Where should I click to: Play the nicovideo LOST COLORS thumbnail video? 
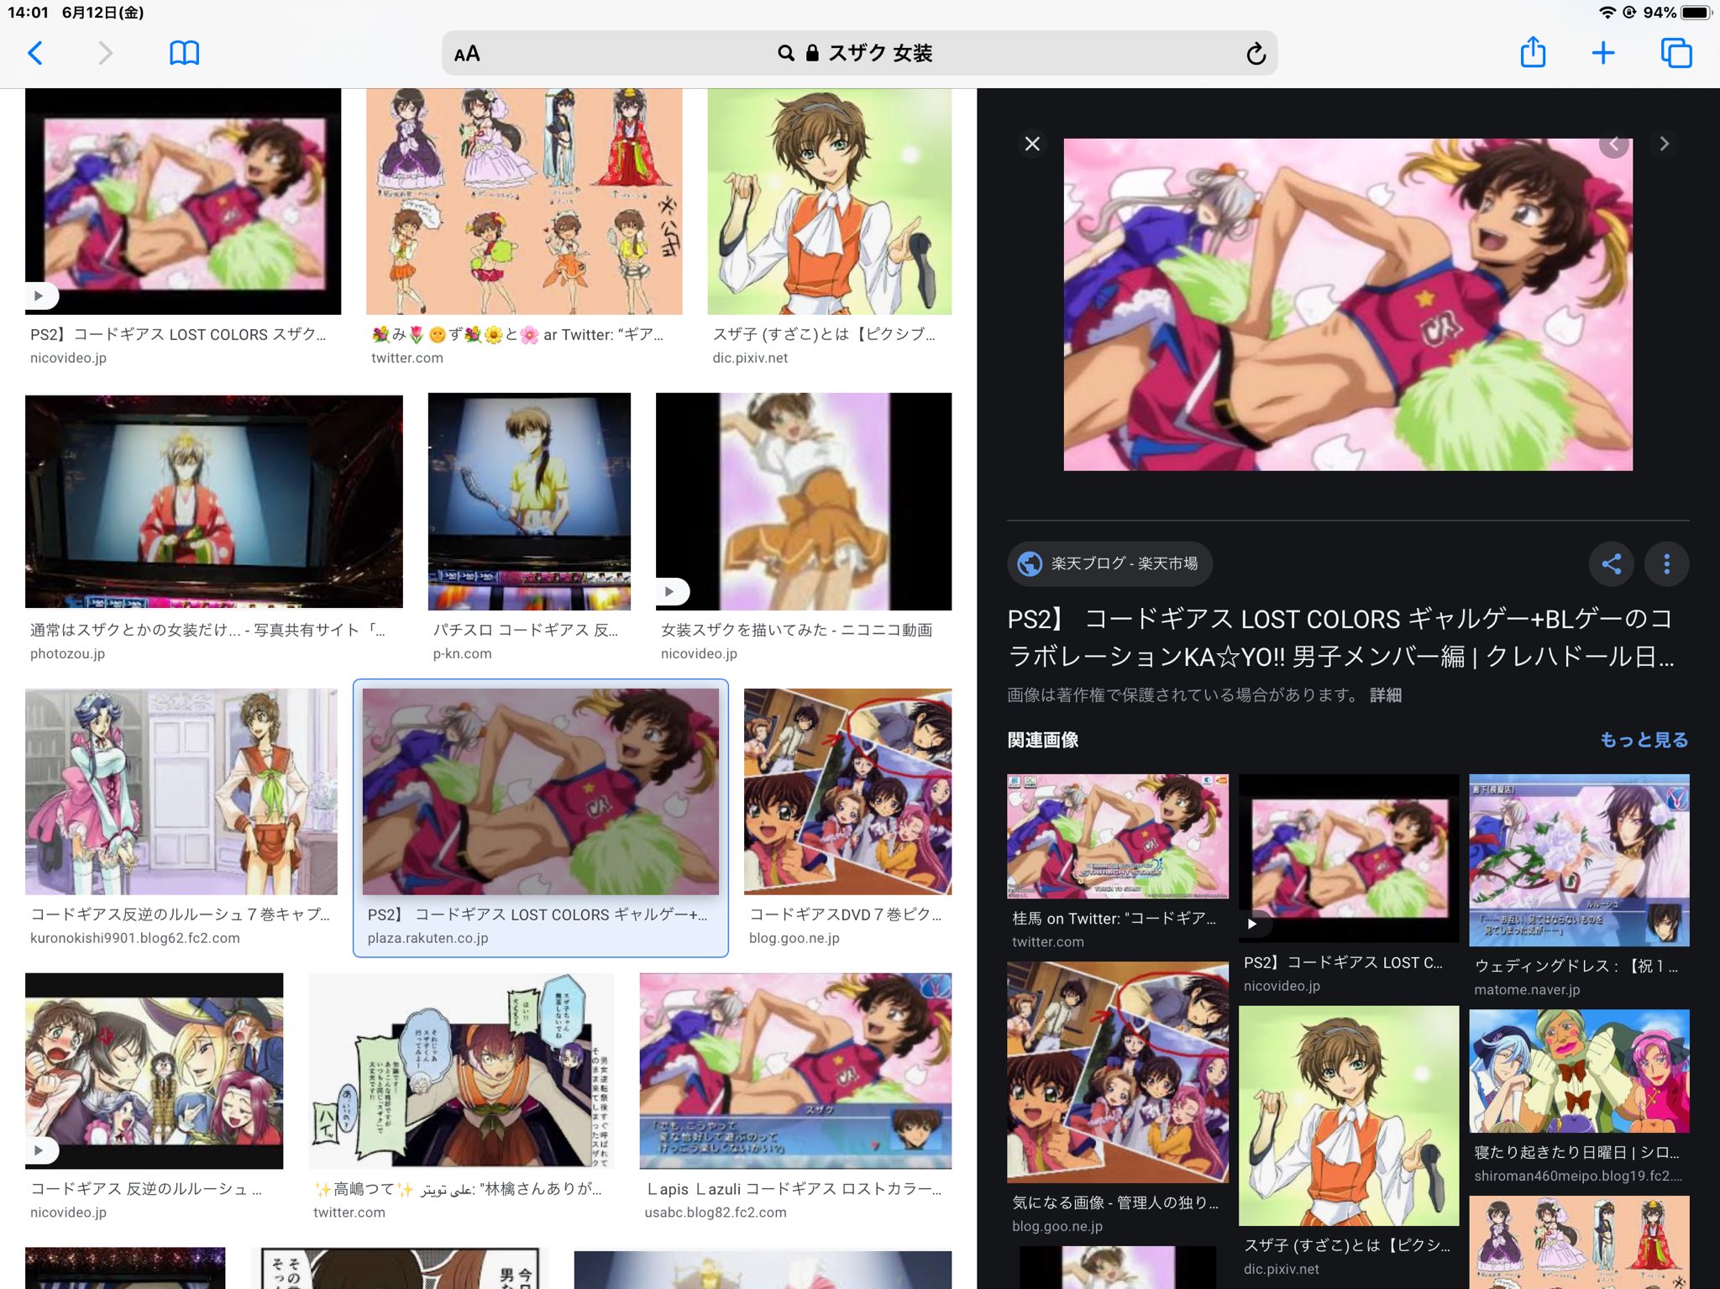[x=39, y=296]
